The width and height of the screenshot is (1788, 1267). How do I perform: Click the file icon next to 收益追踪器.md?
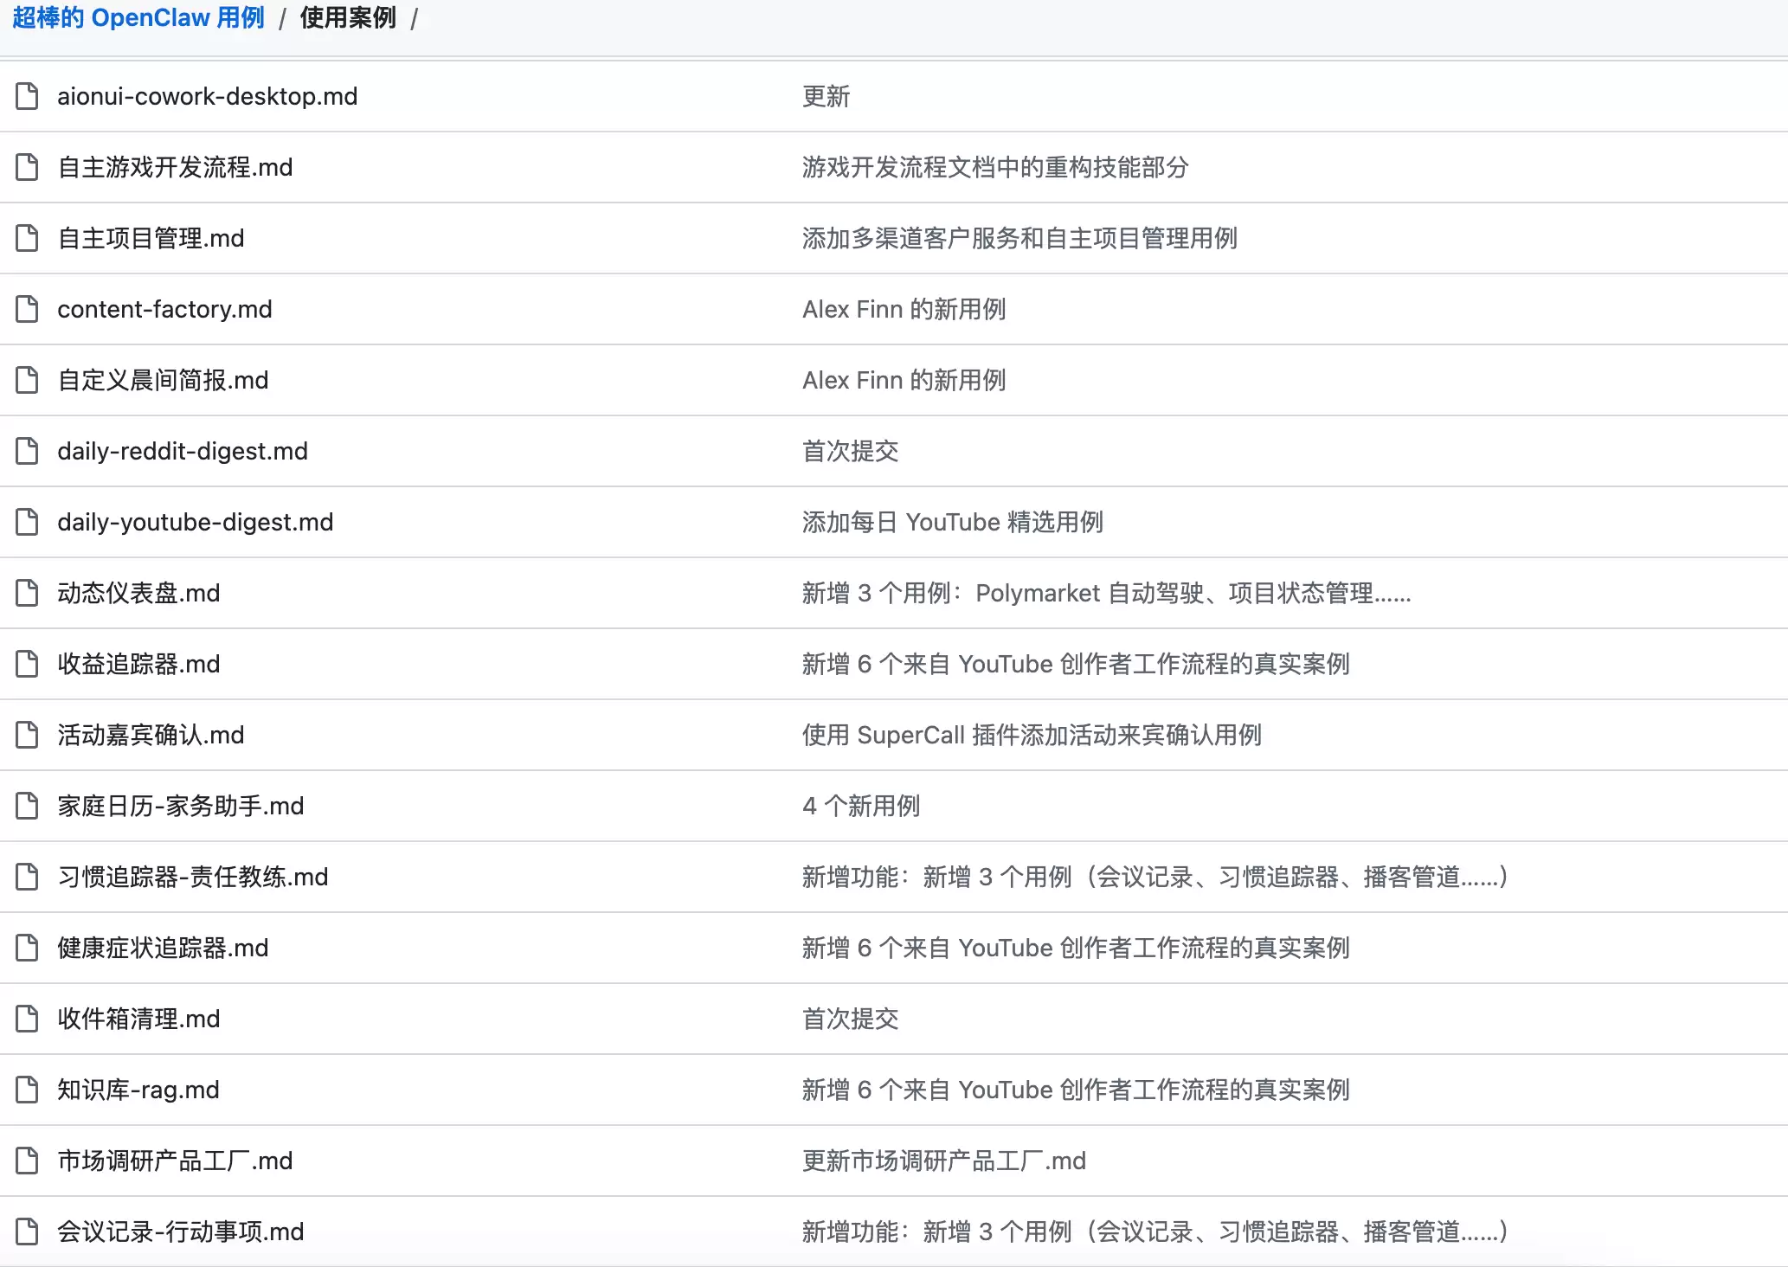point(27,664)
